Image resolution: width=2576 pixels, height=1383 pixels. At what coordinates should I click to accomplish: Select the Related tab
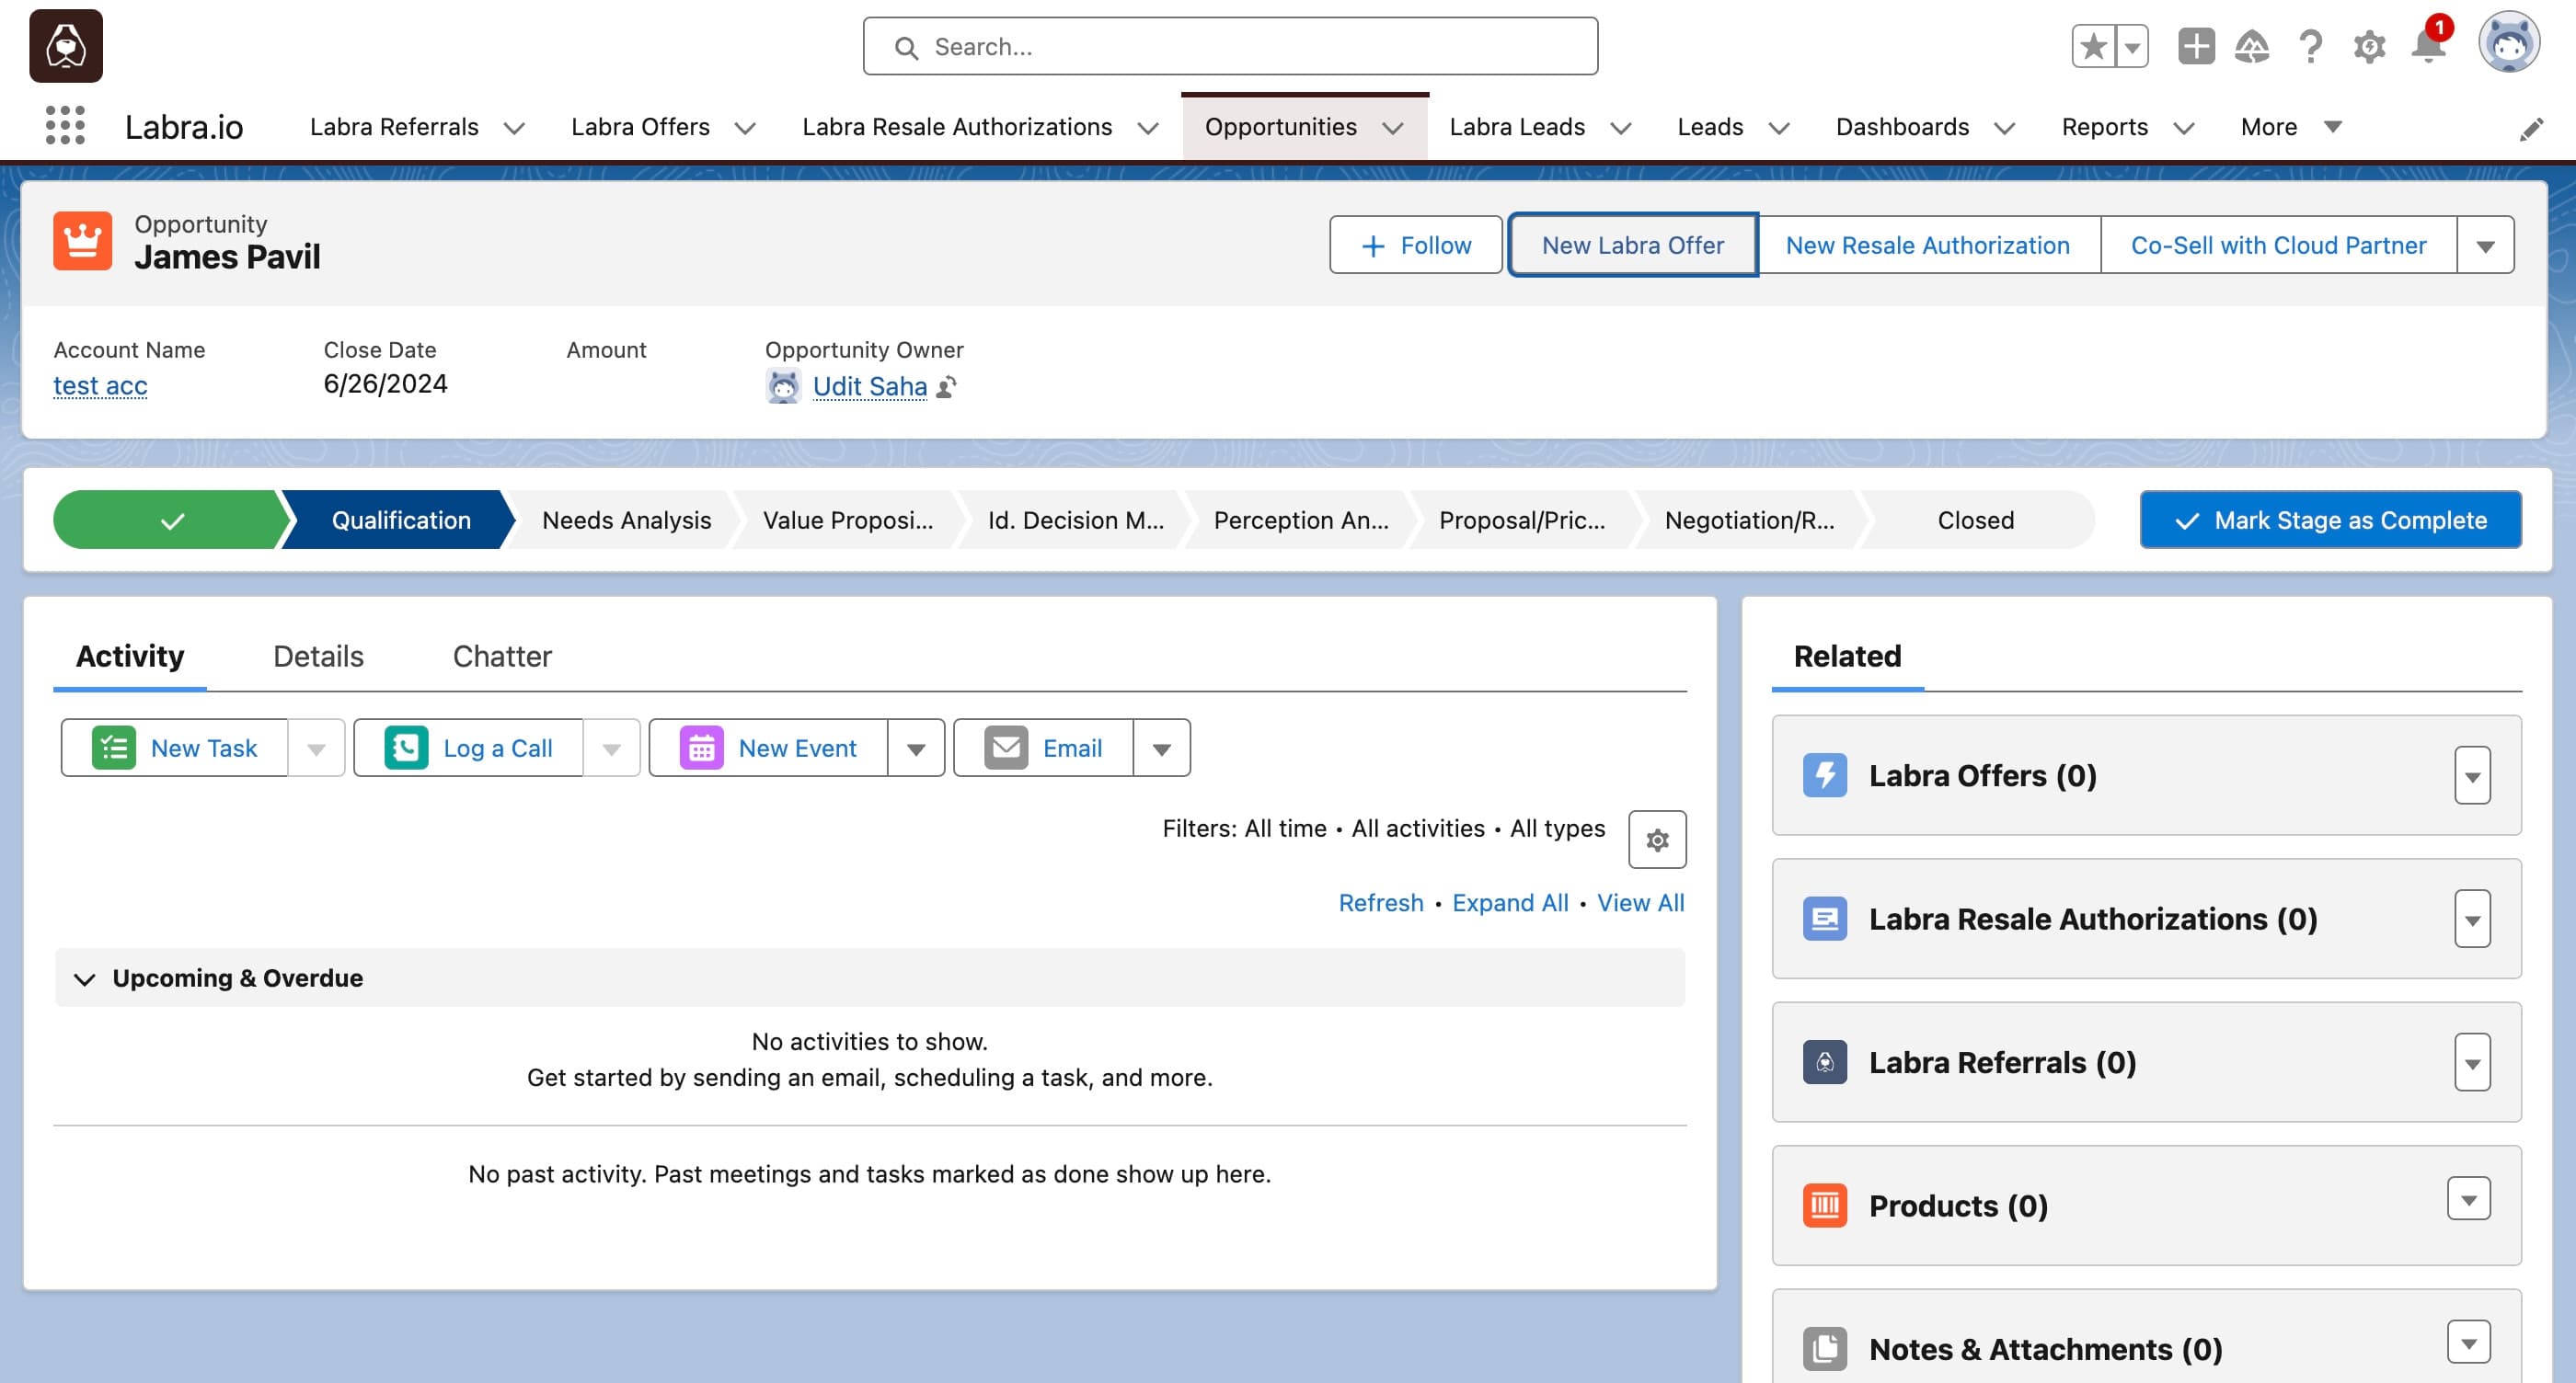pos(1847,657)
